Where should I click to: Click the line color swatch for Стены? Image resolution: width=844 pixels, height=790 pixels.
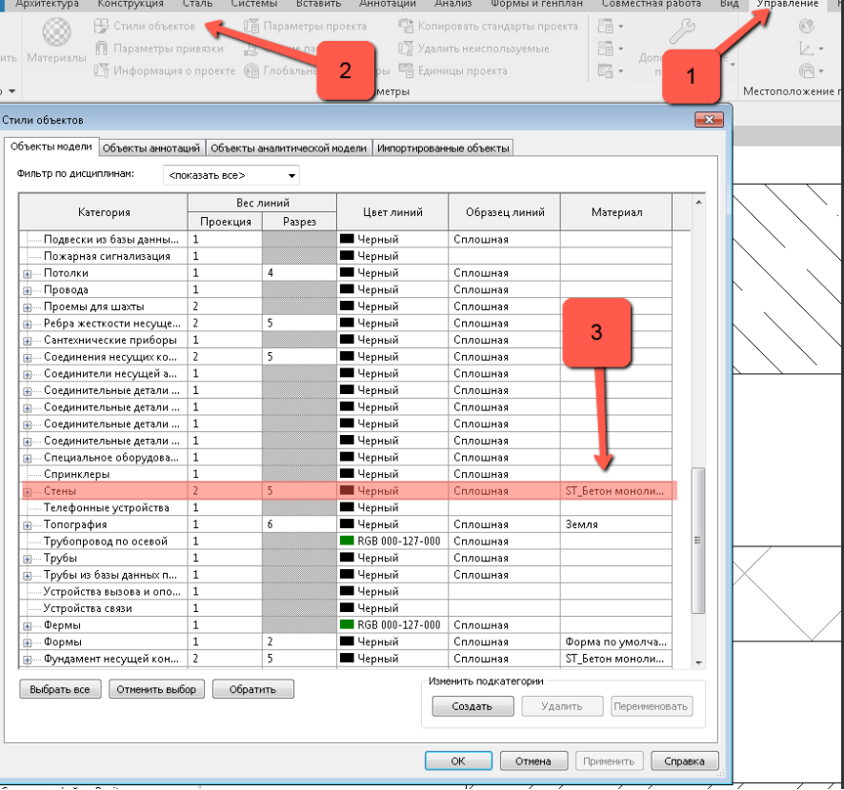pyautogui.click(x=347, y=490)
